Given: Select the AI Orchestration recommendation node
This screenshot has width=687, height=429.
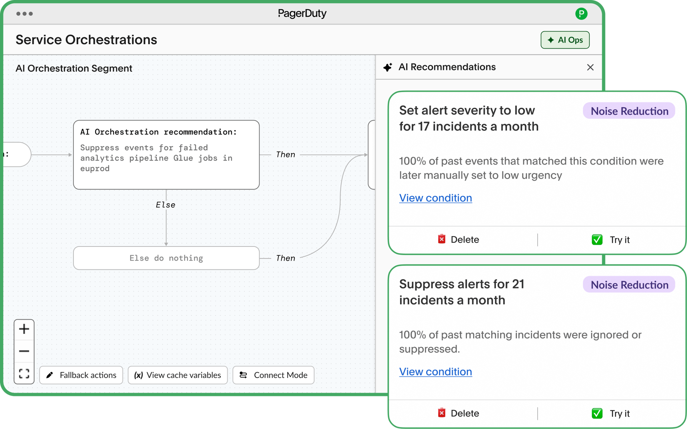Looking at the screenshot, I should 166,155.
